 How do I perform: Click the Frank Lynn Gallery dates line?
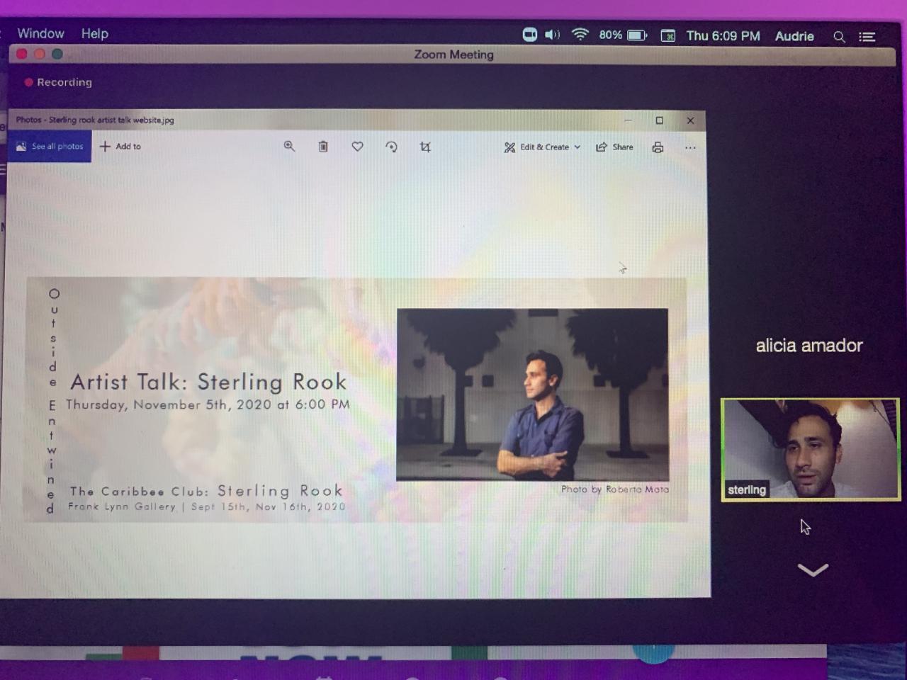207,506
